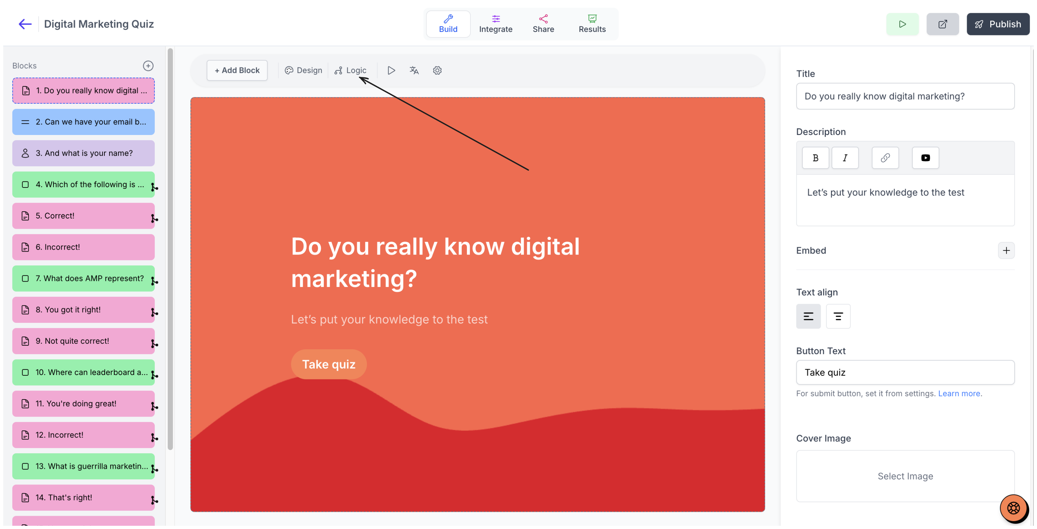Open quiz in new window icon
The image size is (1037, 529).
[x=943, y=24]
